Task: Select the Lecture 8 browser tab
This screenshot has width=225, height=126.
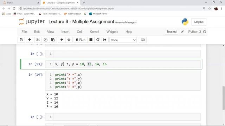Action: pos(60,3)
